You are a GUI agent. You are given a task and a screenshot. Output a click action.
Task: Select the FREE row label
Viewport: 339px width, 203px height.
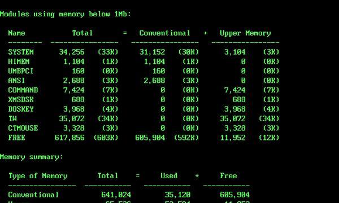16,138
